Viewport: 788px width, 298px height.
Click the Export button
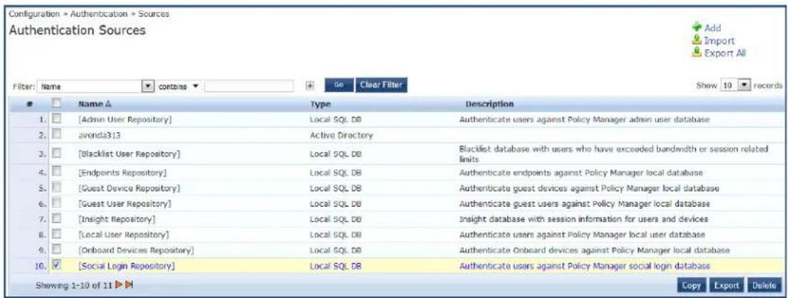[727, 285]
